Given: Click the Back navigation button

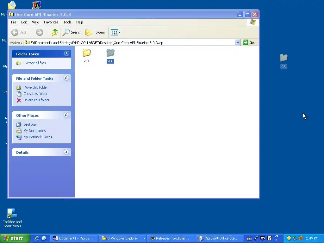Looking at the screenshot, I should pyautogui.click(x=19, y=32).
